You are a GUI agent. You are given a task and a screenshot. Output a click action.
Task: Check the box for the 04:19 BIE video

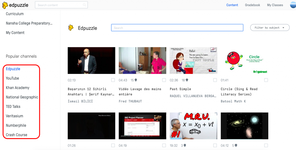point(164,145)
